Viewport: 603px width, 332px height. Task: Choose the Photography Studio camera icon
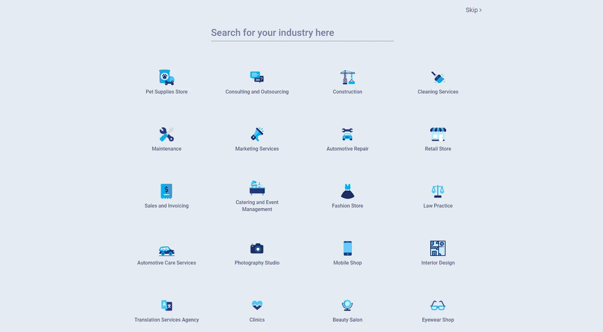click(257, 248)
